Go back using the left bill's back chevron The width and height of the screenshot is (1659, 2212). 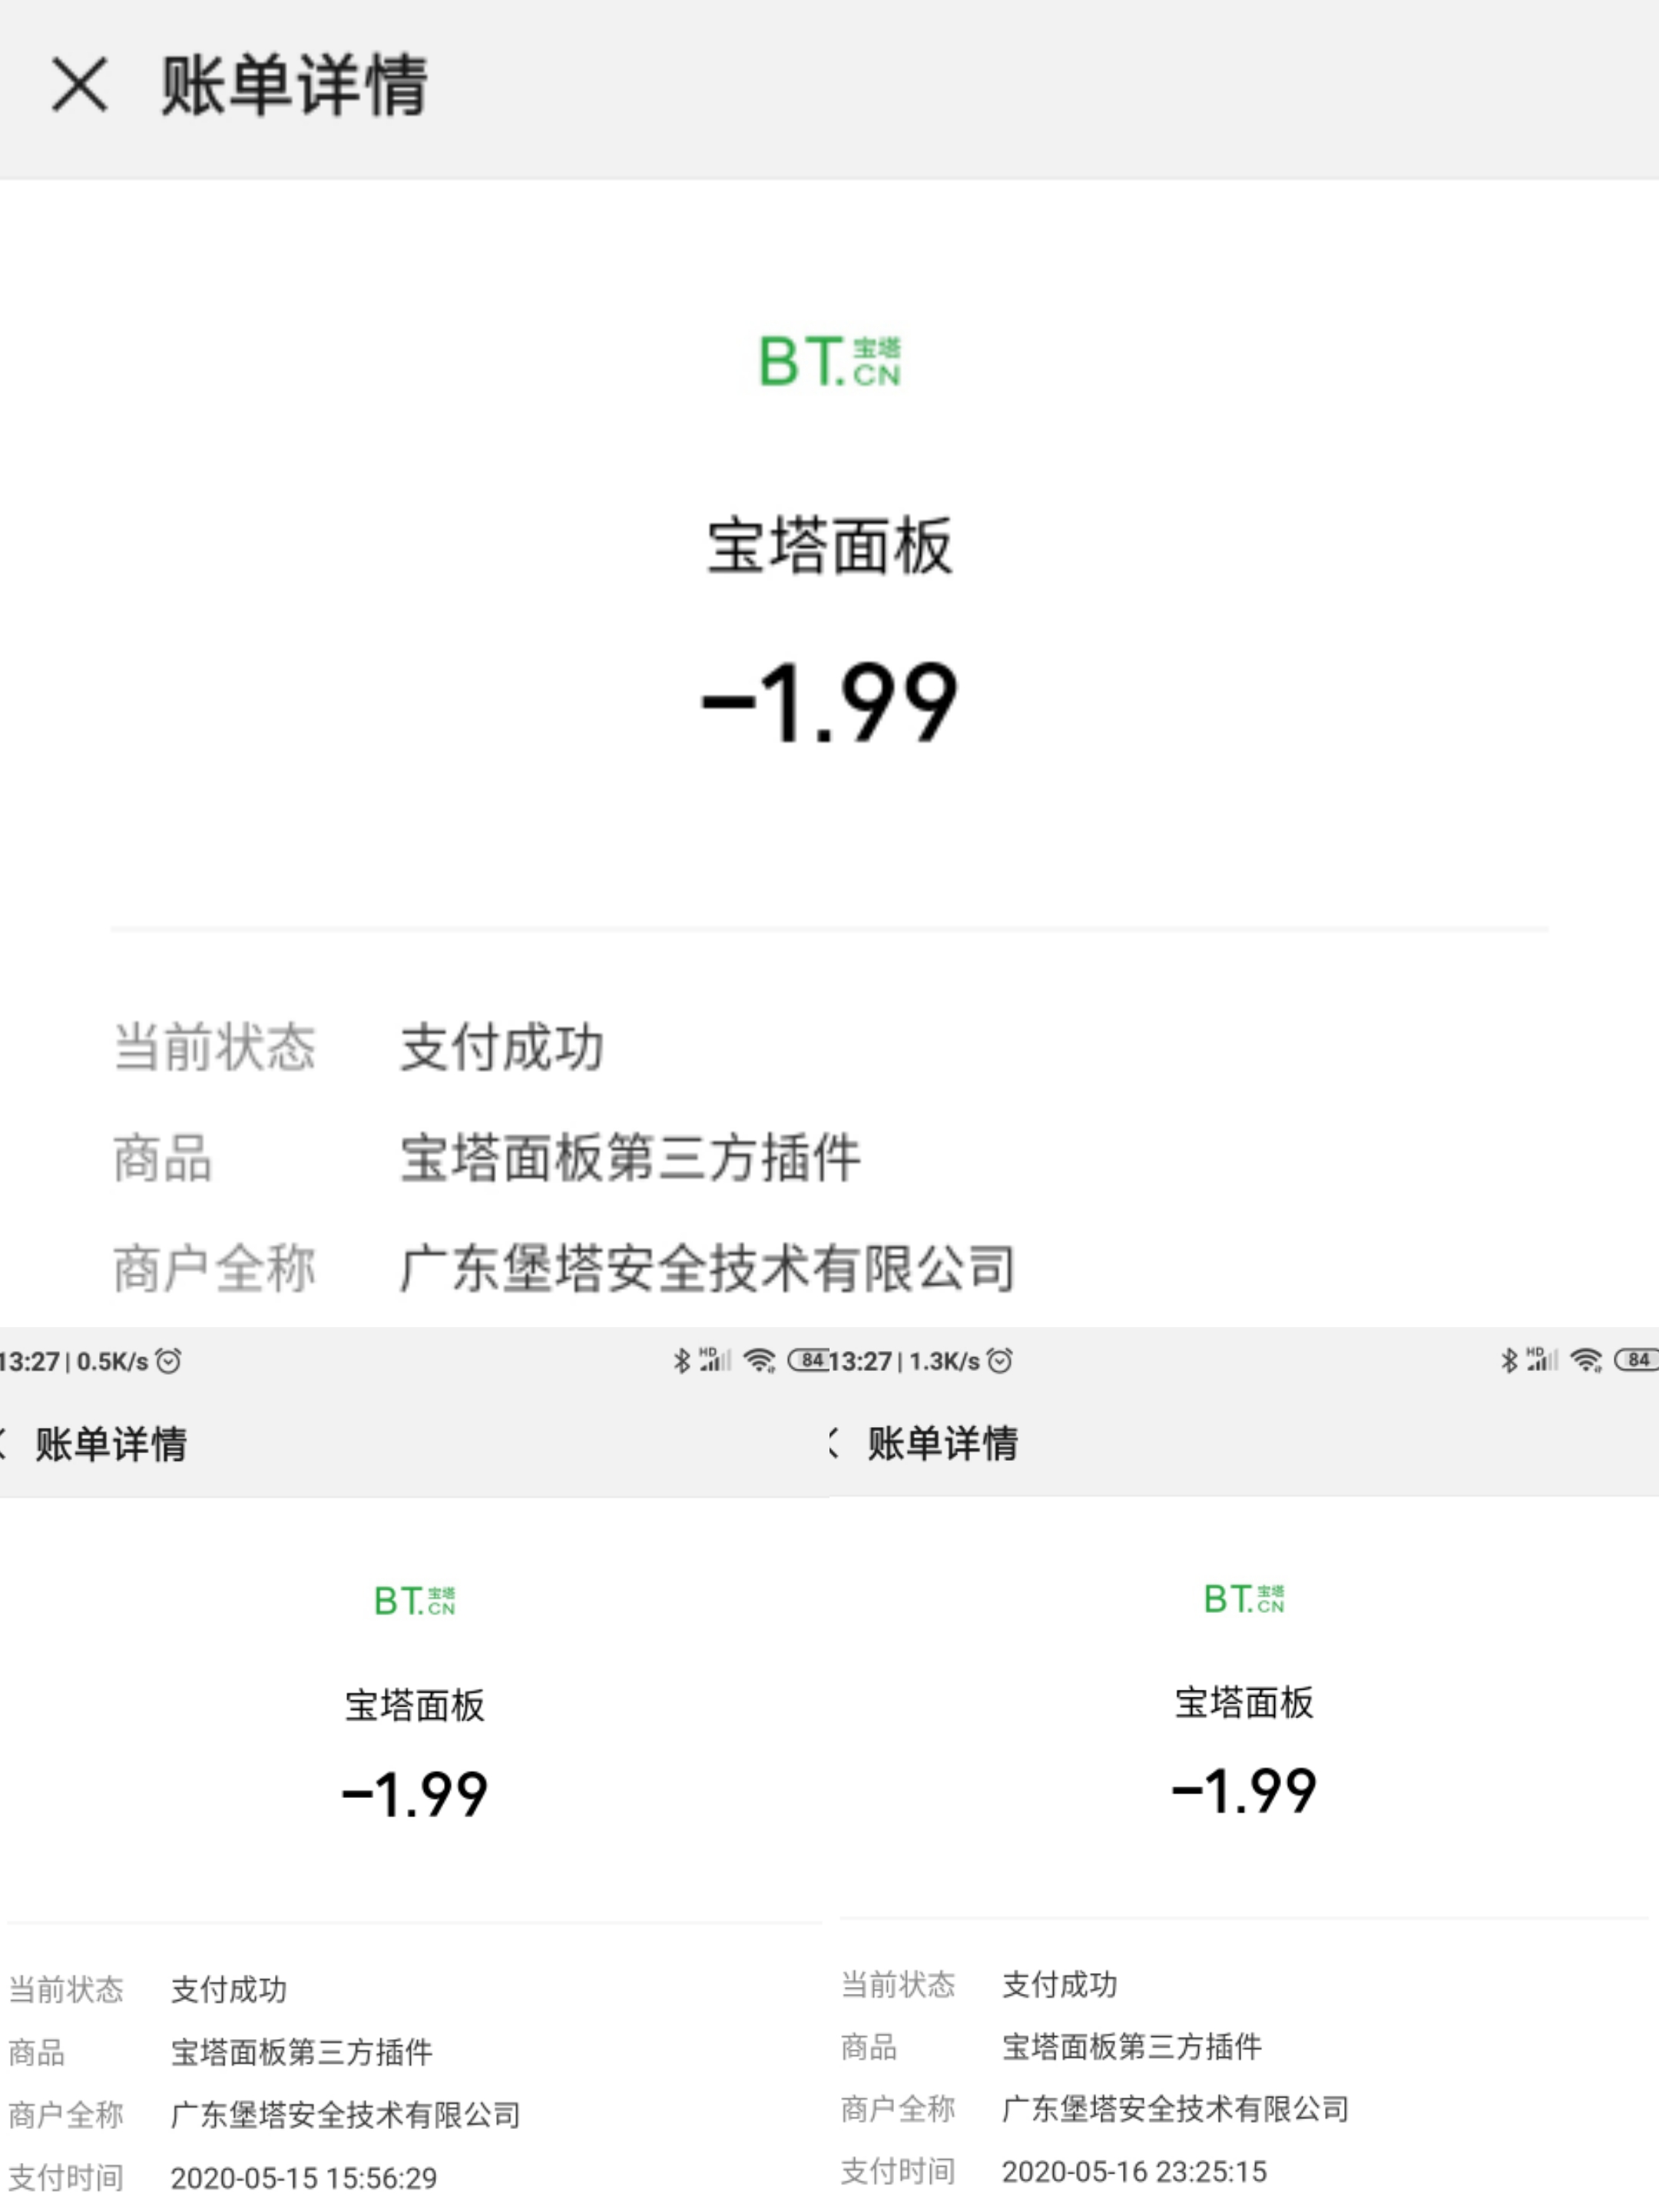click(x=4, y=1443)
